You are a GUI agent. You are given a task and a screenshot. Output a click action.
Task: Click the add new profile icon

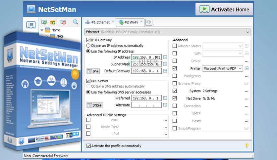[x=44, y=22]
